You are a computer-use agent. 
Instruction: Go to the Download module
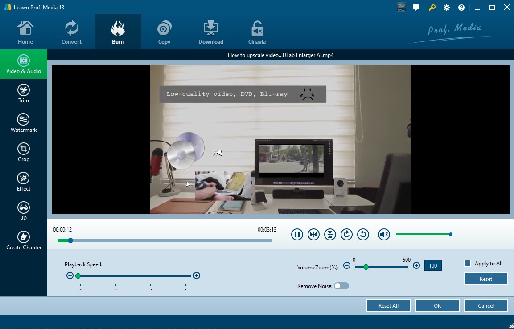pyautogui.click(x=211, y=32)
